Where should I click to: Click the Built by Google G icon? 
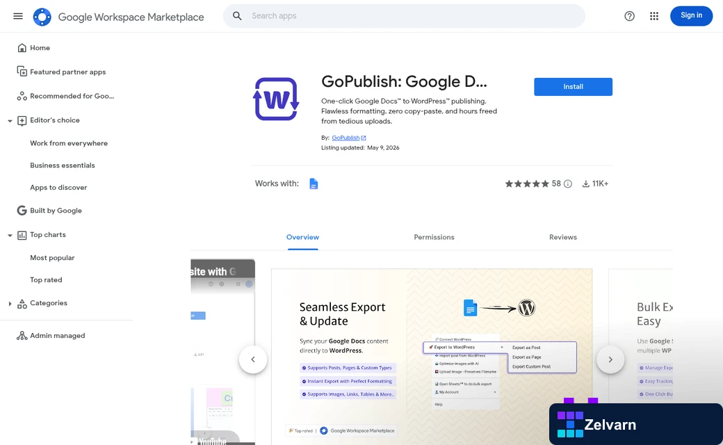(x=22, y=210)
